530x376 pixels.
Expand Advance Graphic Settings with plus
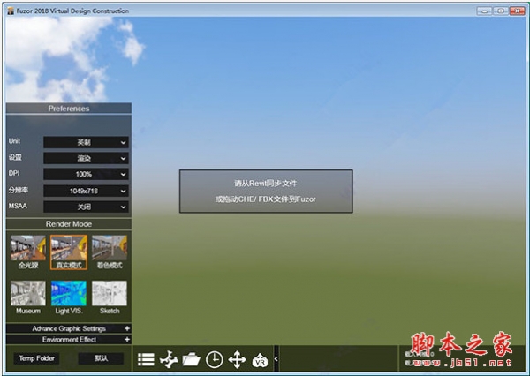click(127, 328)
